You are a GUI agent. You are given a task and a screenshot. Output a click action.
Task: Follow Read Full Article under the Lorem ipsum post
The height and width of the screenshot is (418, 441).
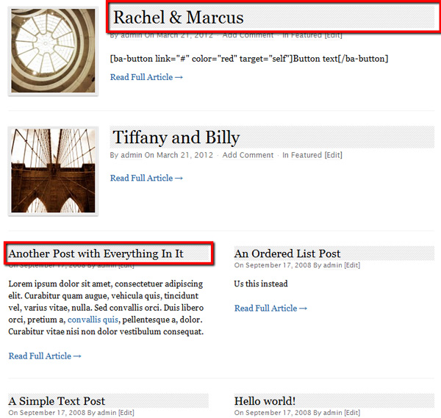pyautogui.click(x=45, y=356)
